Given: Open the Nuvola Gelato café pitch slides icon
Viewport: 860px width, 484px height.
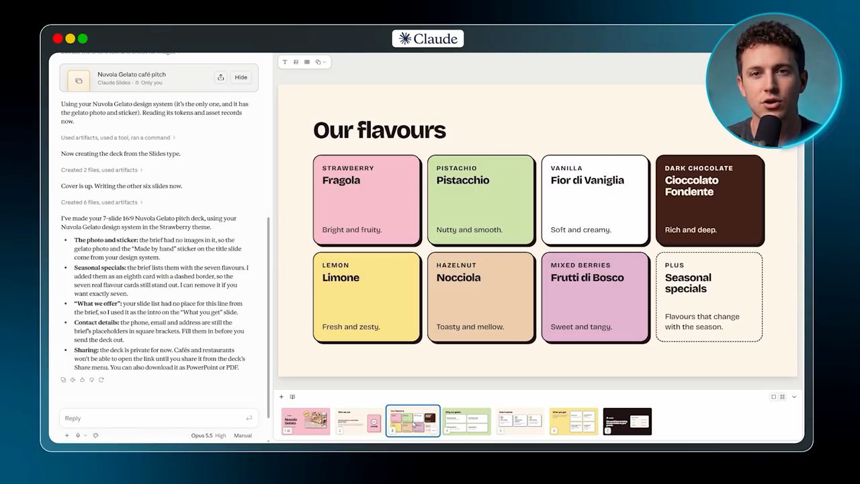Looking at the screenshot, I should [79, 81].
